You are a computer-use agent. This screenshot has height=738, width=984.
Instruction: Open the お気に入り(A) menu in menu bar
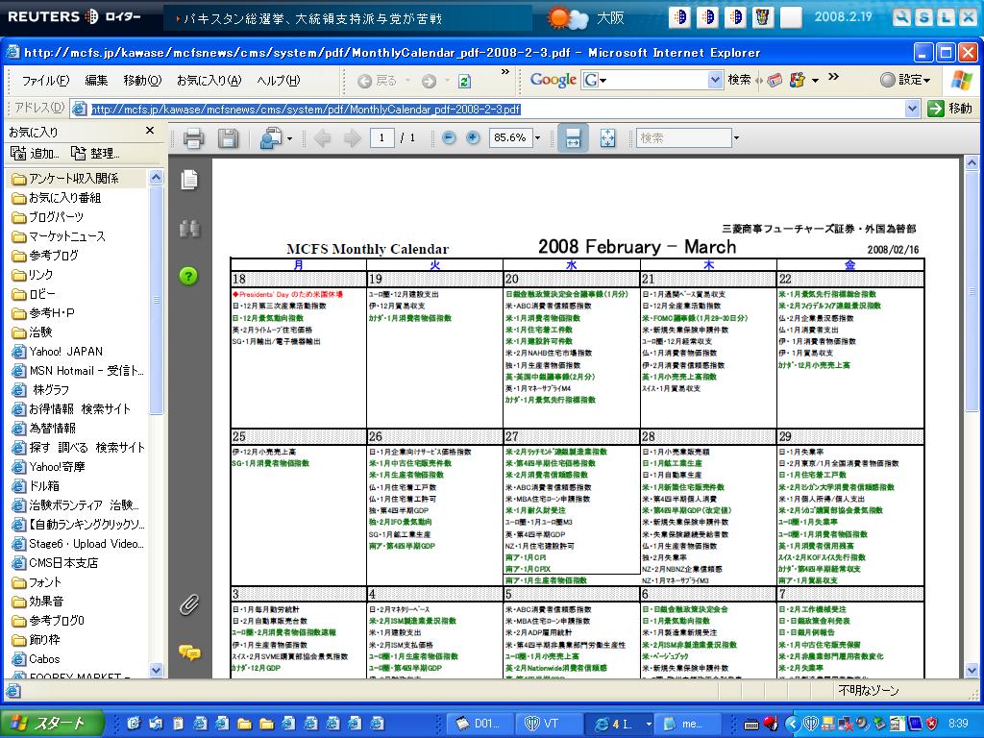[x=209, y=81]
